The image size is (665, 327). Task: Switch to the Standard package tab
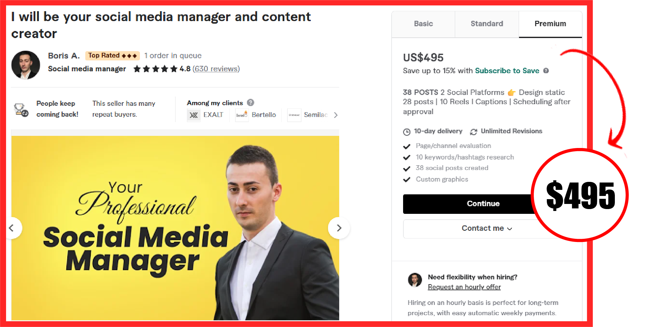pyautogui.click(x=487, y=24)
